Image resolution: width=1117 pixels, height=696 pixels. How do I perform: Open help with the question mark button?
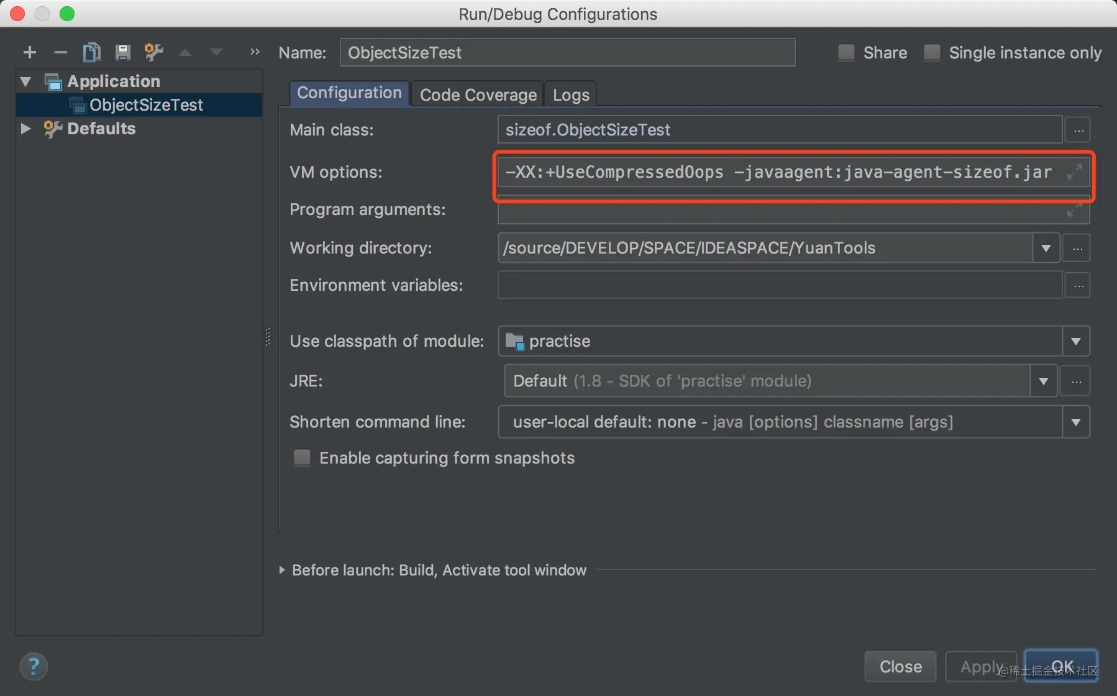pyautogui.click(x=34, y=667)
